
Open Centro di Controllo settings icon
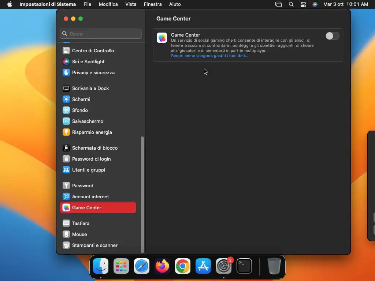66,50
